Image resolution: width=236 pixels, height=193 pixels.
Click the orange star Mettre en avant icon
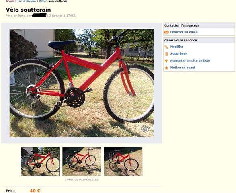click(166, 68)
